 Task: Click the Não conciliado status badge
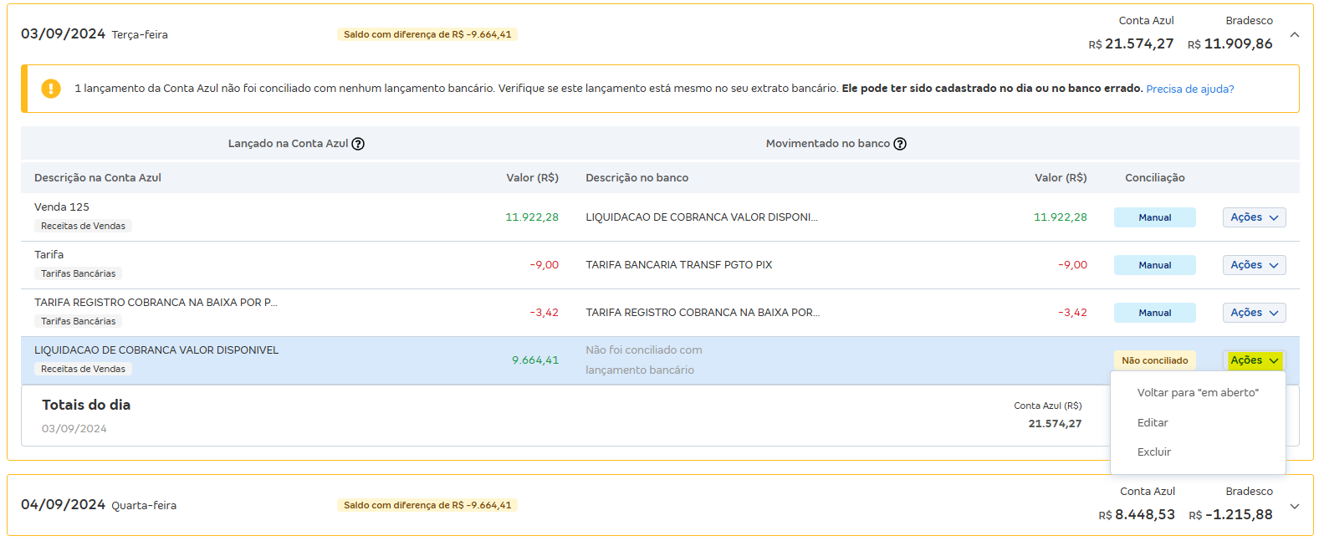(1154, 360)
